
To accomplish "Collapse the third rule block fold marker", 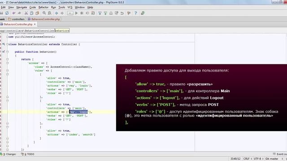I will (8, 127).
